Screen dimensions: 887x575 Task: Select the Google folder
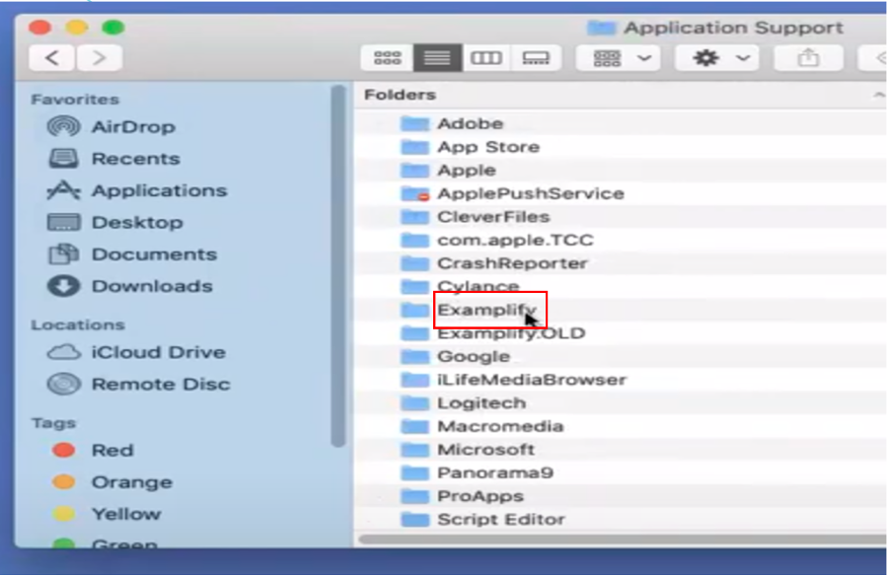click(x=456, y=357)
